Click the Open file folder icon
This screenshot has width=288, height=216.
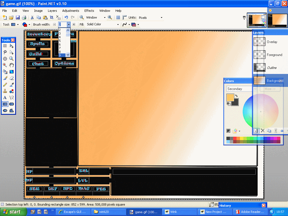(11, 18)
